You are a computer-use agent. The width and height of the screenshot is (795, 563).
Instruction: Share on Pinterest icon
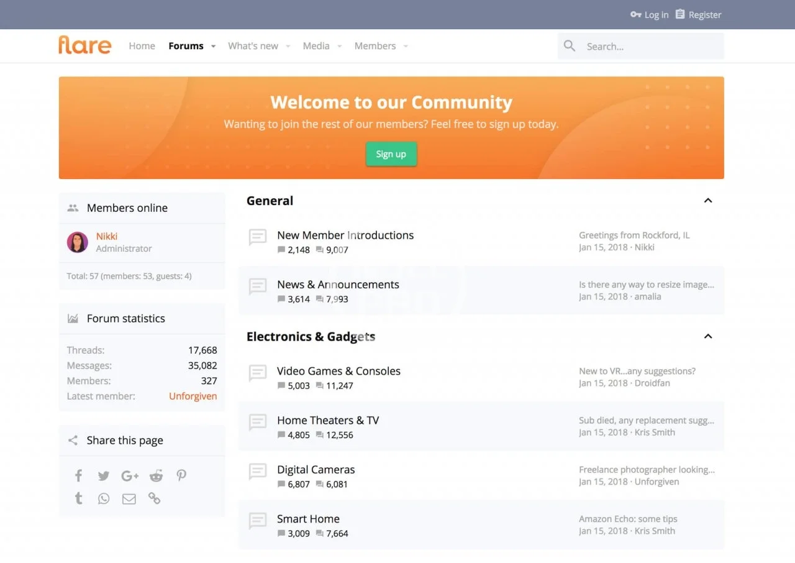(x=181, y=476)
